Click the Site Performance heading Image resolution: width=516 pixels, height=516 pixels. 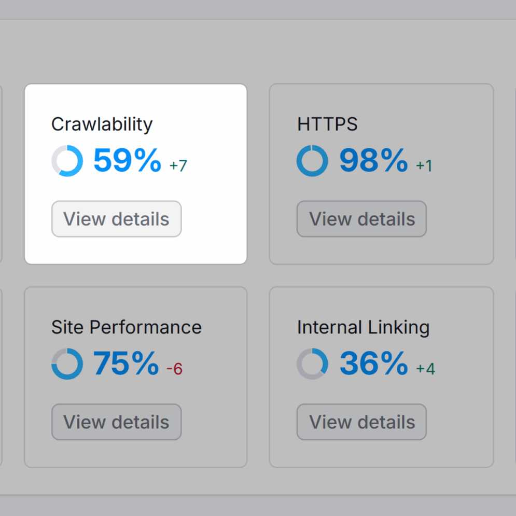pos(127,327)
